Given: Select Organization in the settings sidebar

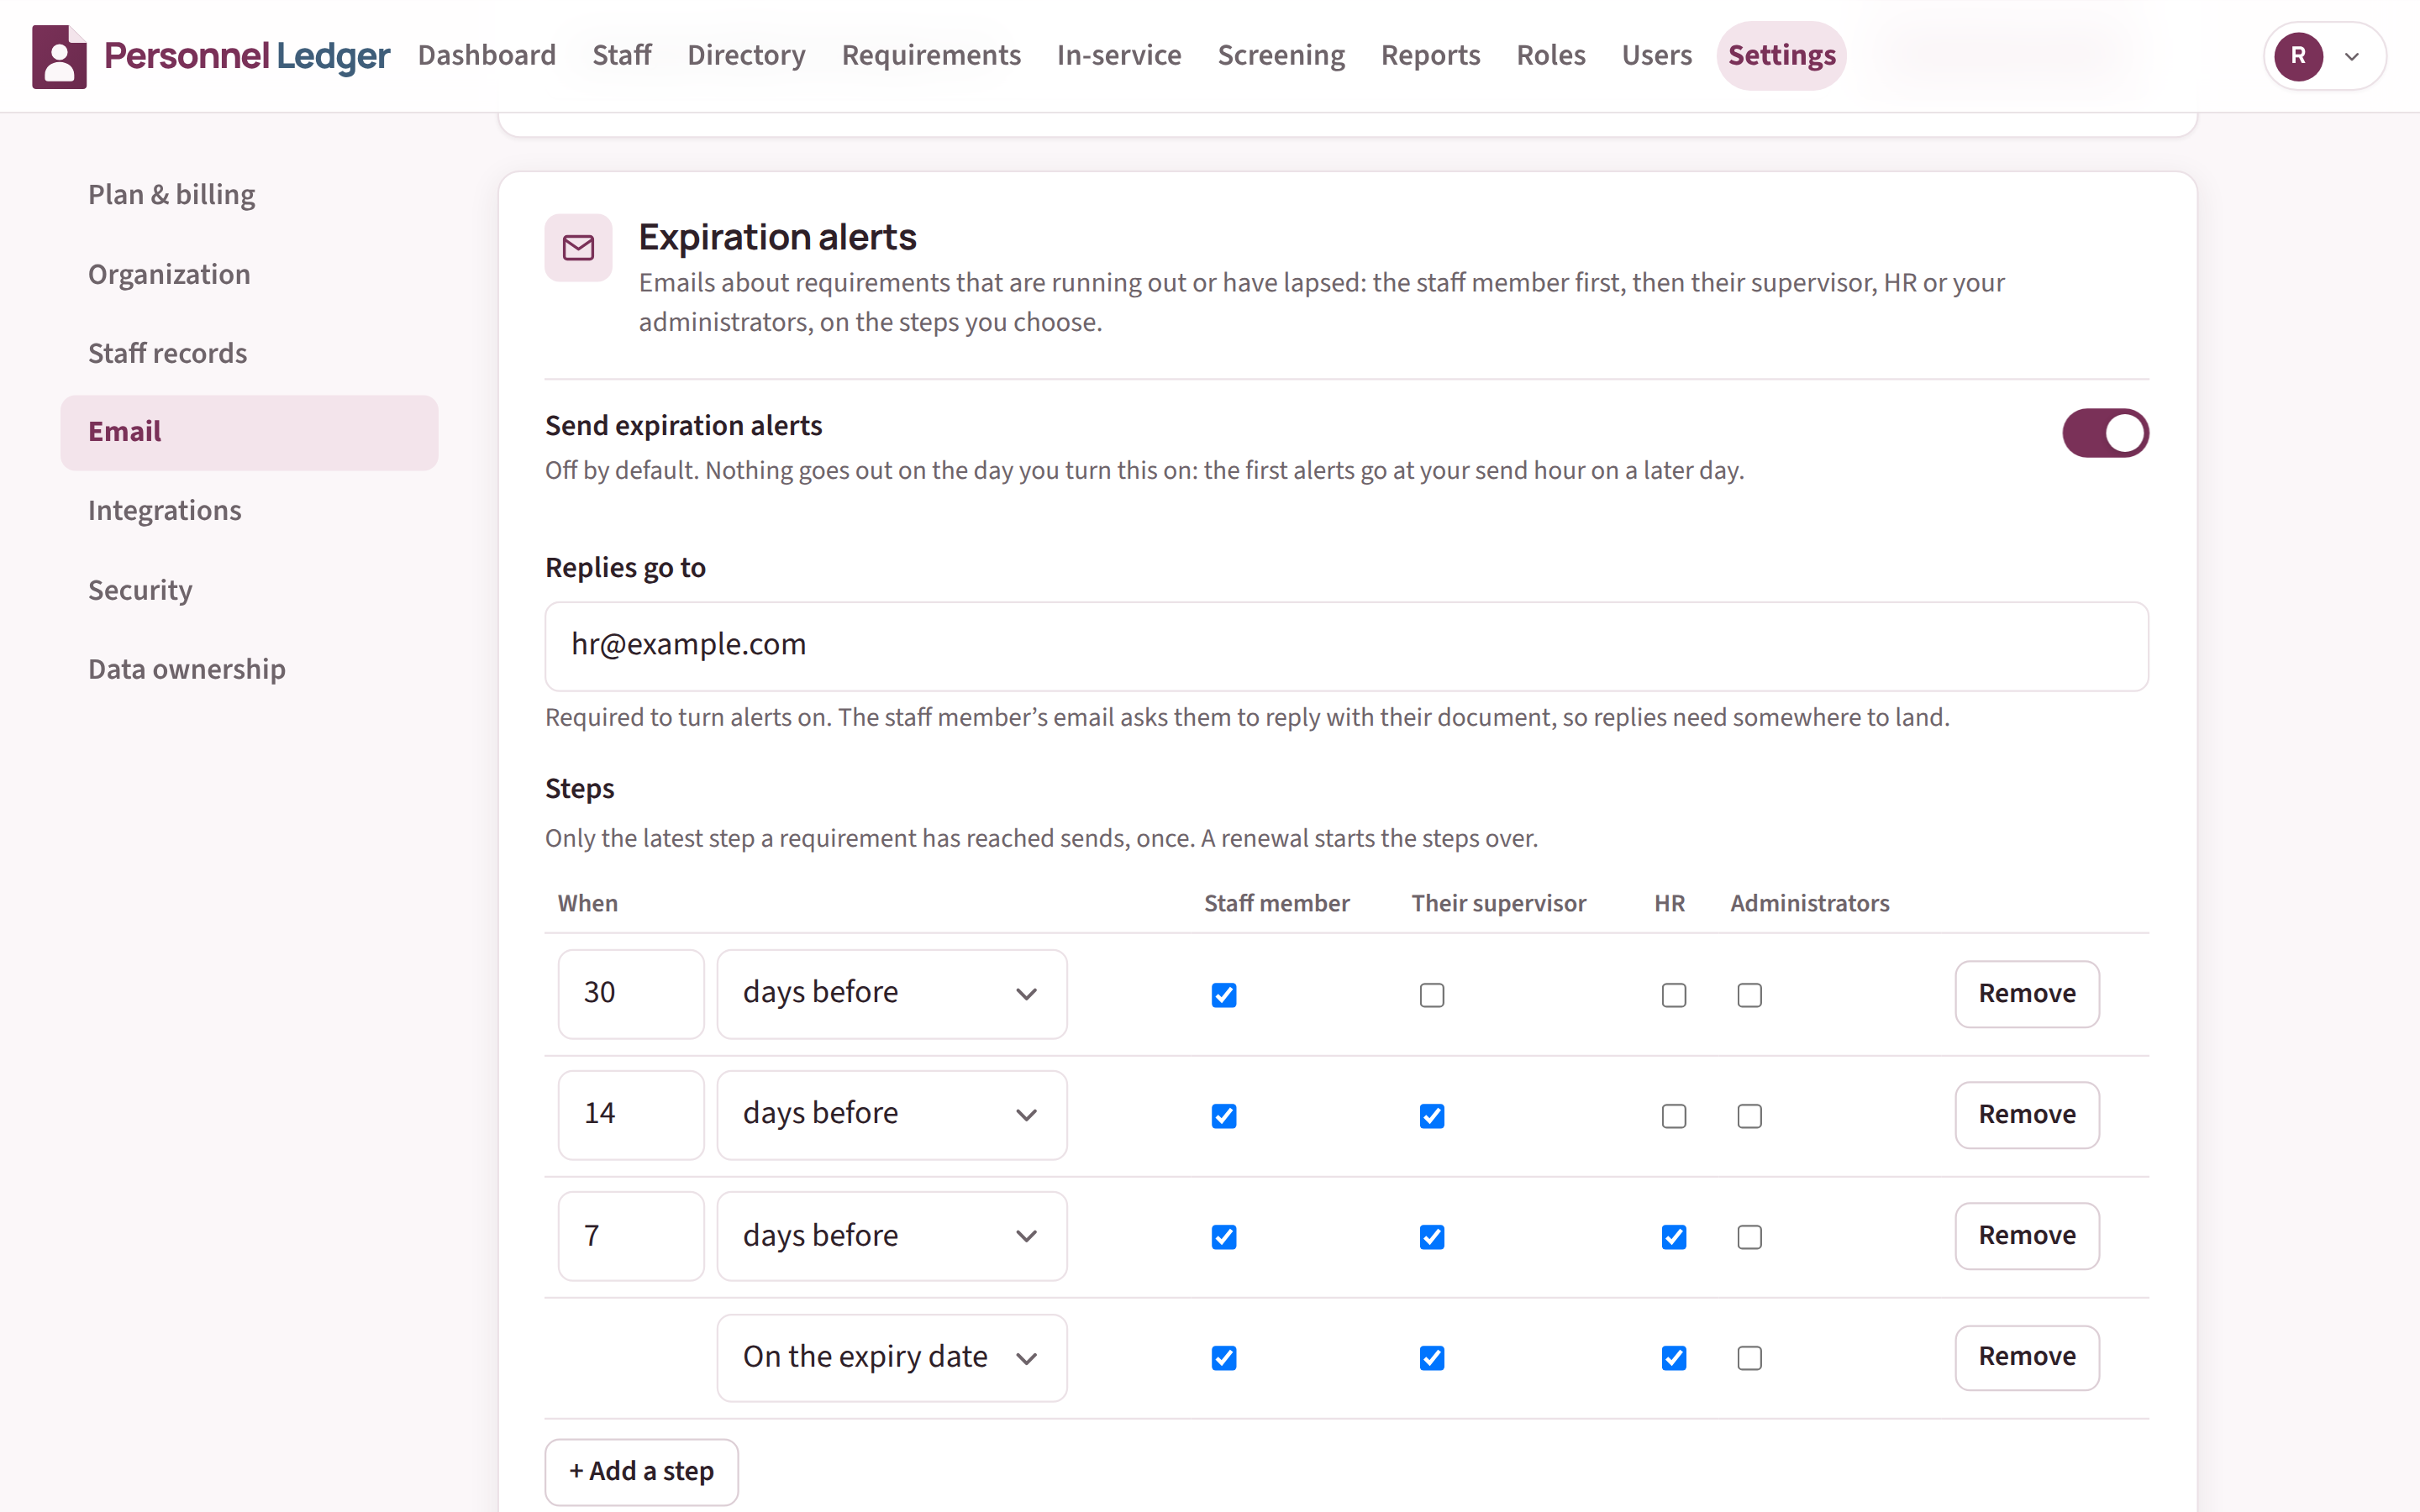Looking at the screenshot, I should (249, 274).
